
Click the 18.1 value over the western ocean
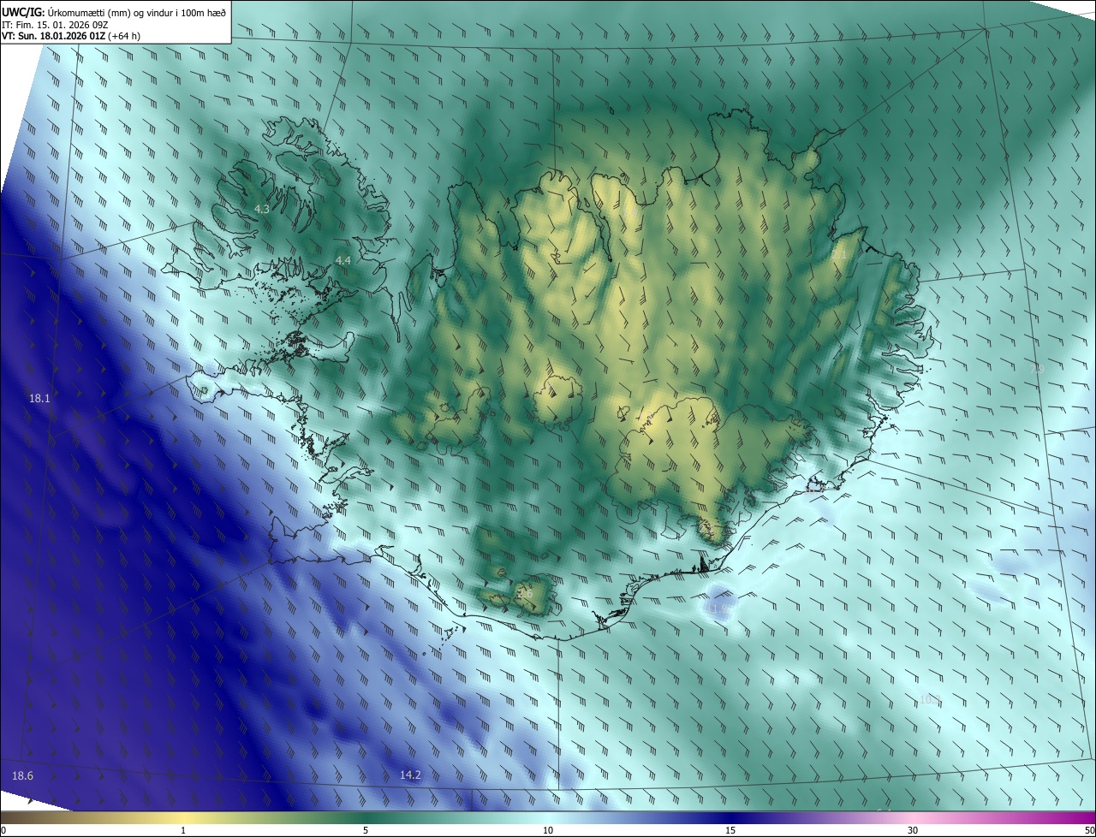39,398
